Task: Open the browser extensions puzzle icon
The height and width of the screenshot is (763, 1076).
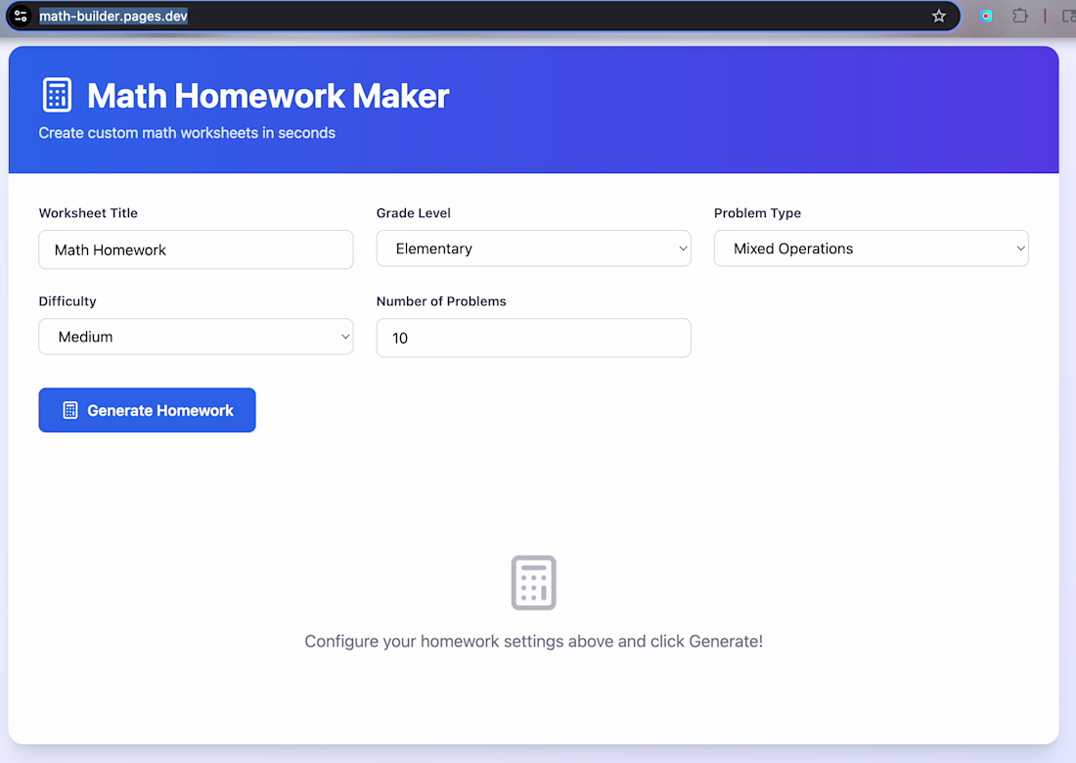Action: [x=1020, y=15]
